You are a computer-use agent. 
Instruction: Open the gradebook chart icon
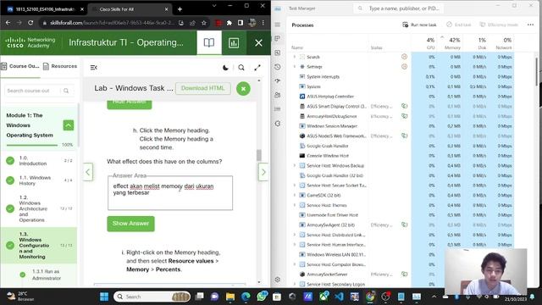point(234,43)
